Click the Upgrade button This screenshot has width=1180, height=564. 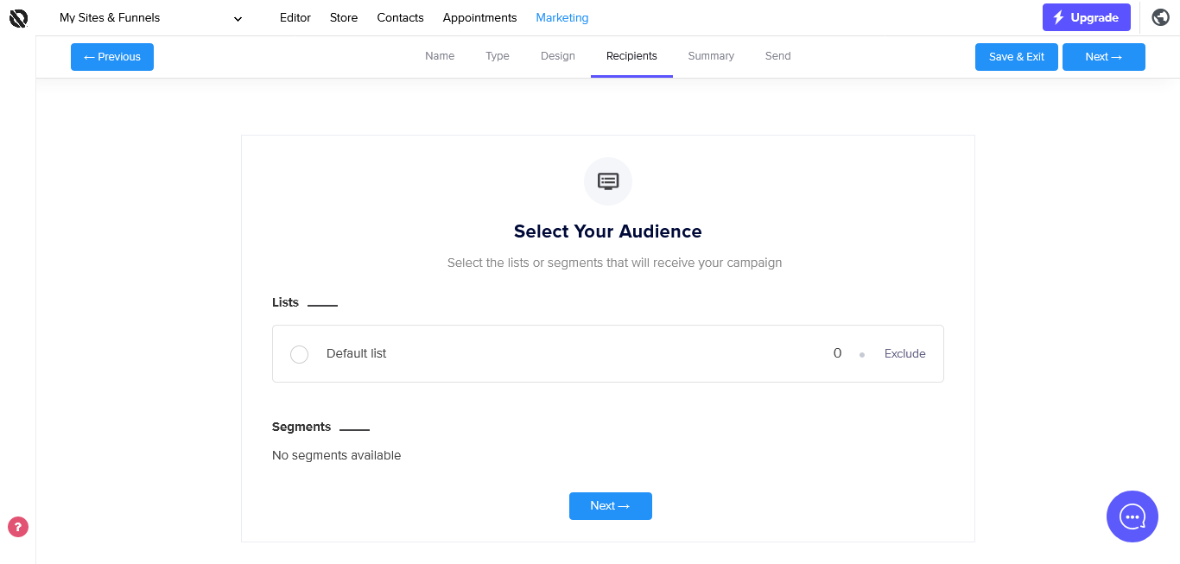tap(1086, 17)
